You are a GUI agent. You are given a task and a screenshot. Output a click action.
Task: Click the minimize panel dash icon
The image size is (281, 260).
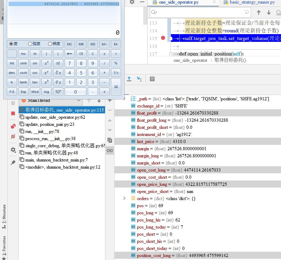point(142,2)
